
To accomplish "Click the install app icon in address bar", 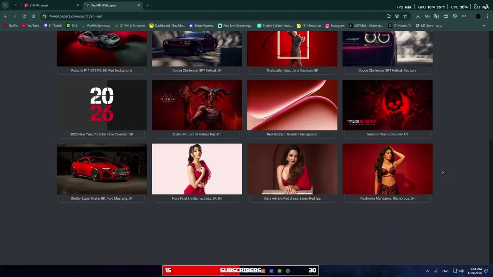I will click(x=389, y=16).
